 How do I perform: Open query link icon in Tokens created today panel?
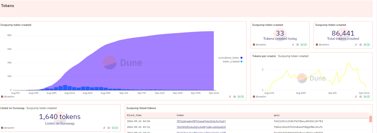pyautogui.click(x=293, y=45)
